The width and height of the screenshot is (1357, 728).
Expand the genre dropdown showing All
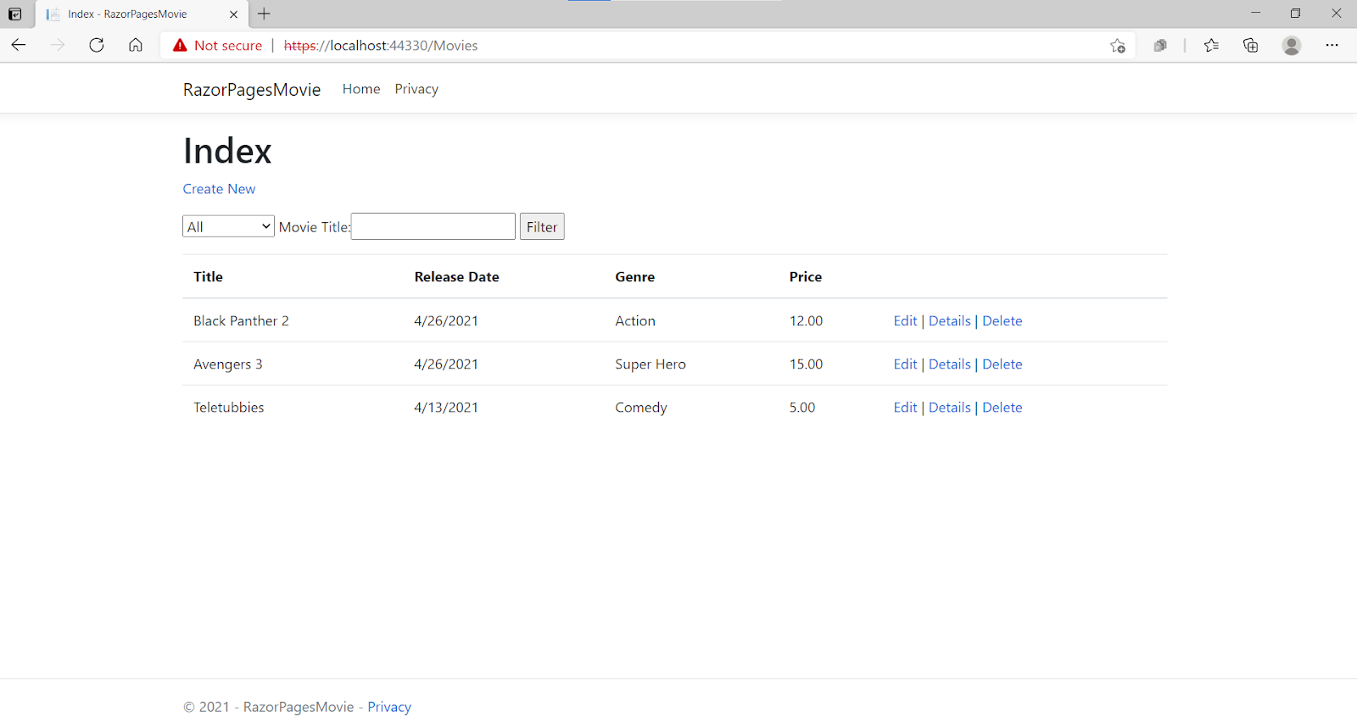click(228, 226)
